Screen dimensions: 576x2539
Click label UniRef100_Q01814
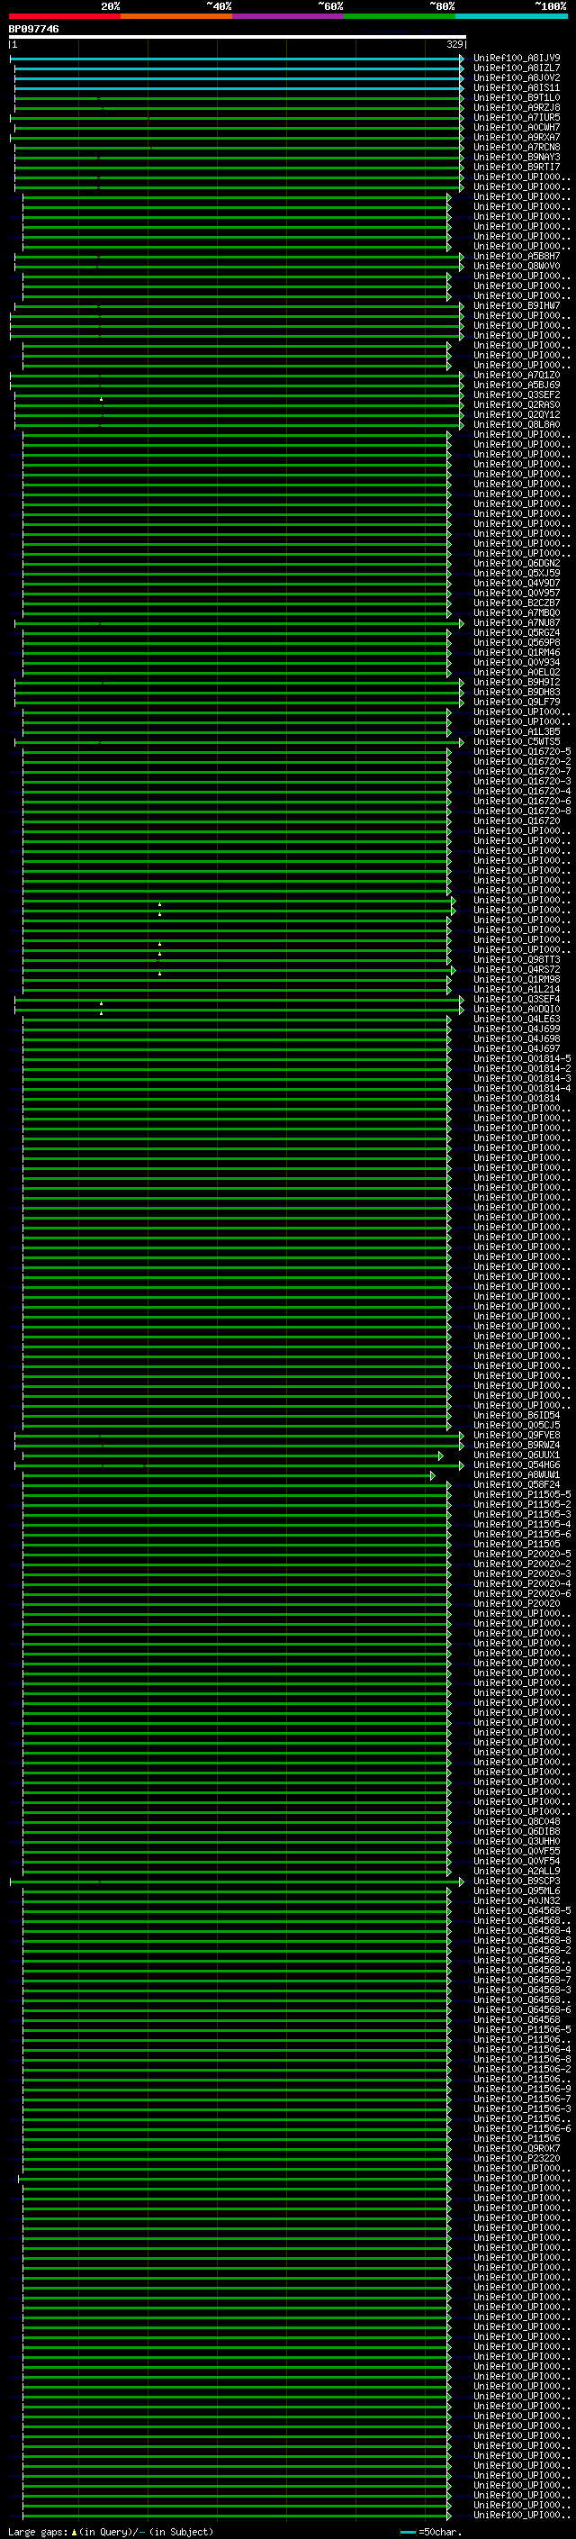pos(517,1098)
